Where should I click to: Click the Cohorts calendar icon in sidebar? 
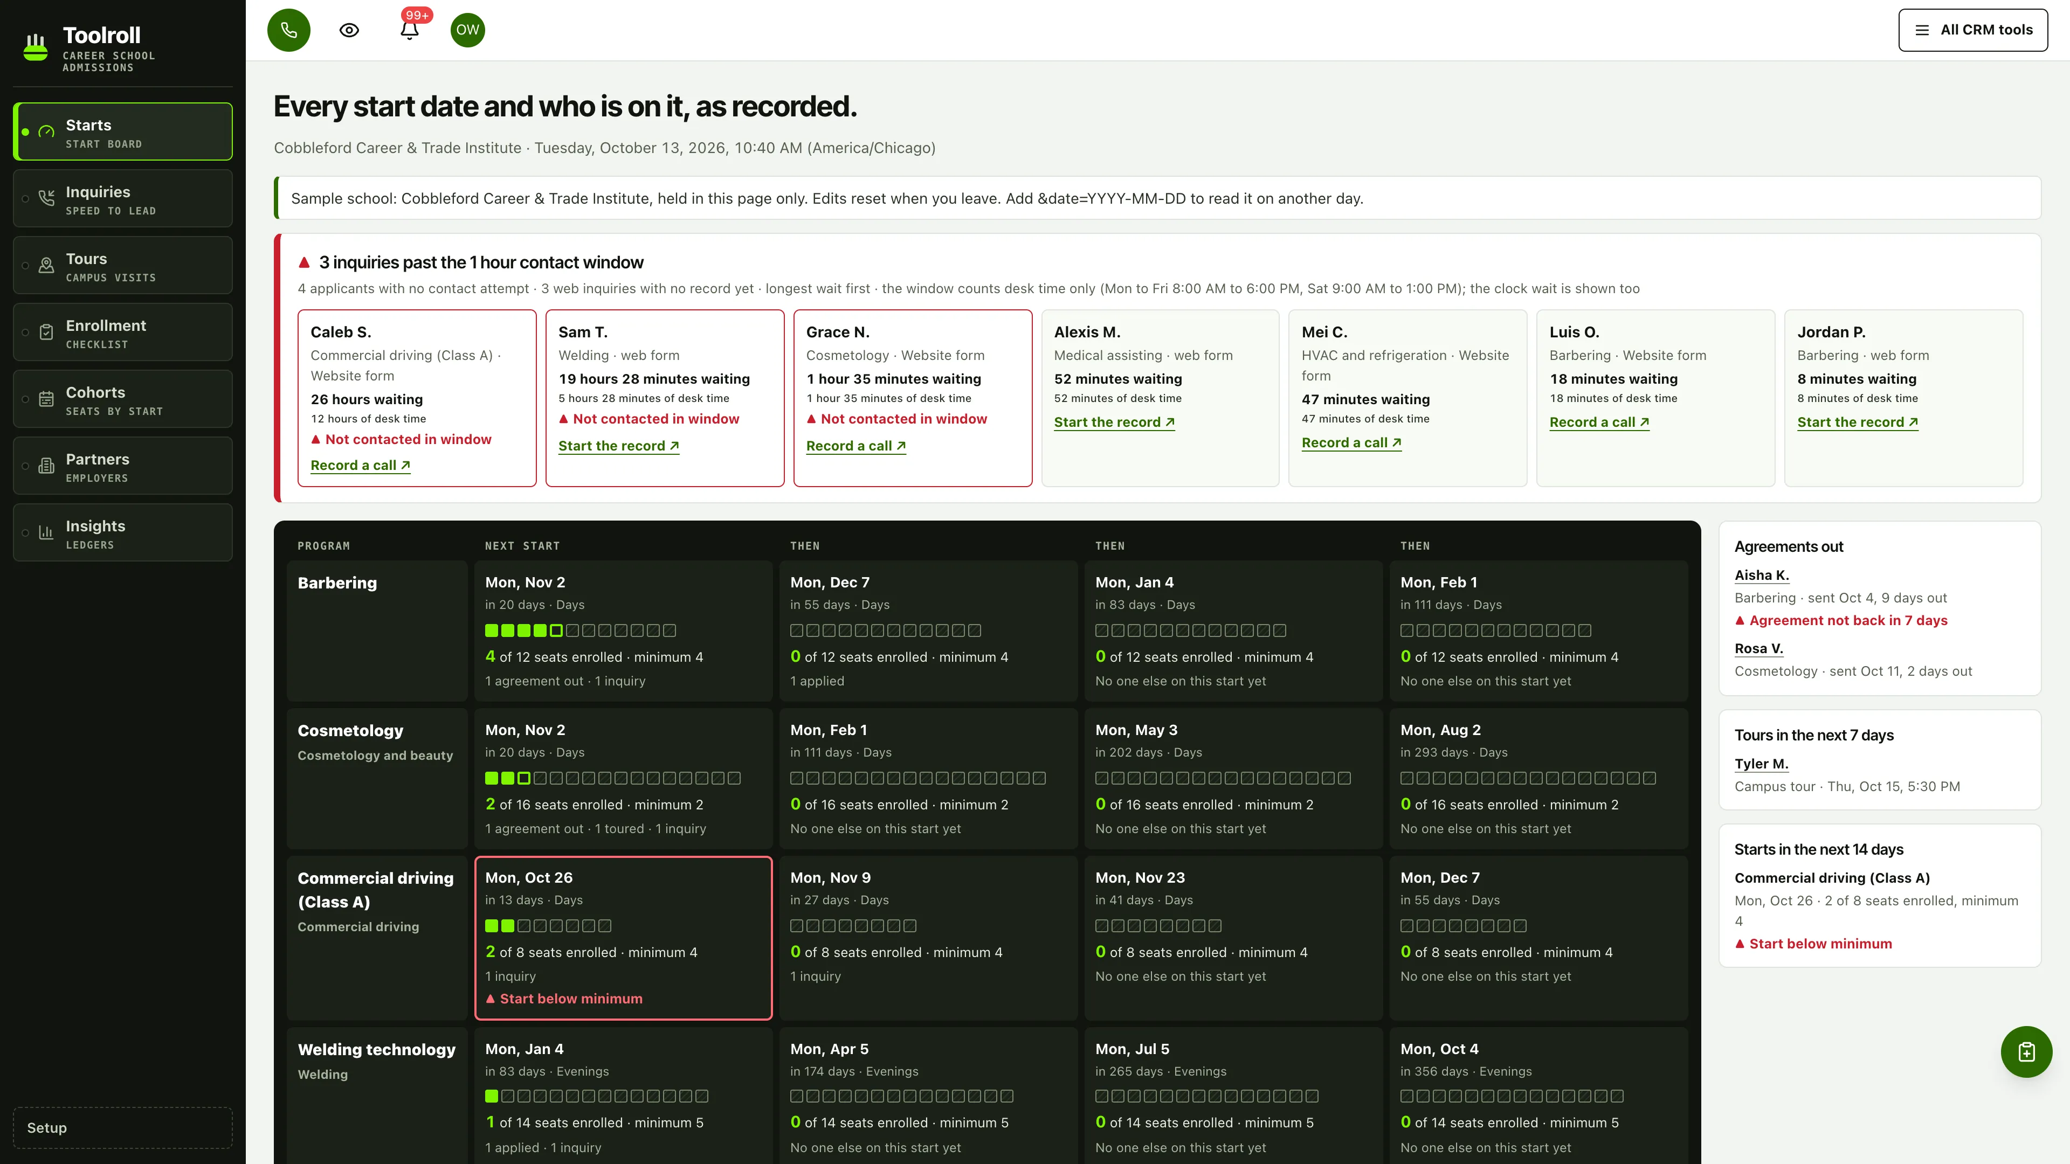point(46,398)
